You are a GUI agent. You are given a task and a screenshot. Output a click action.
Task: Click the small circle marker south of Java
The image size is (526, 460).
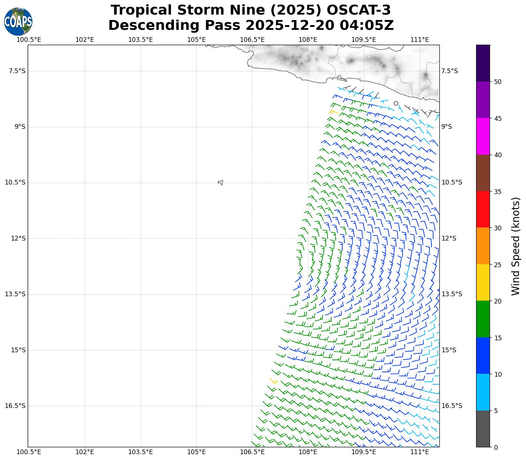[396, 103]
